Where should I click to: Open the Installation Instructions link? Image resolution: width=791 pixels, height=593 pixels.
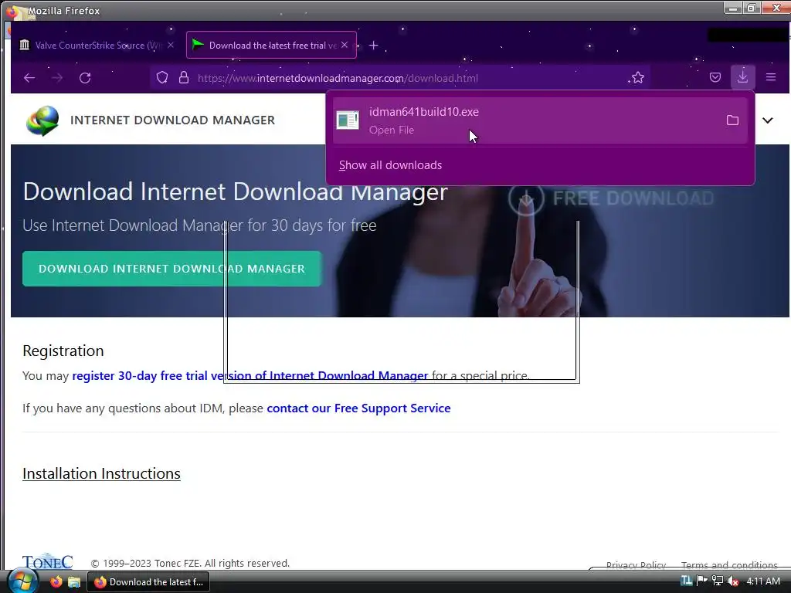[x=101, y=473]
